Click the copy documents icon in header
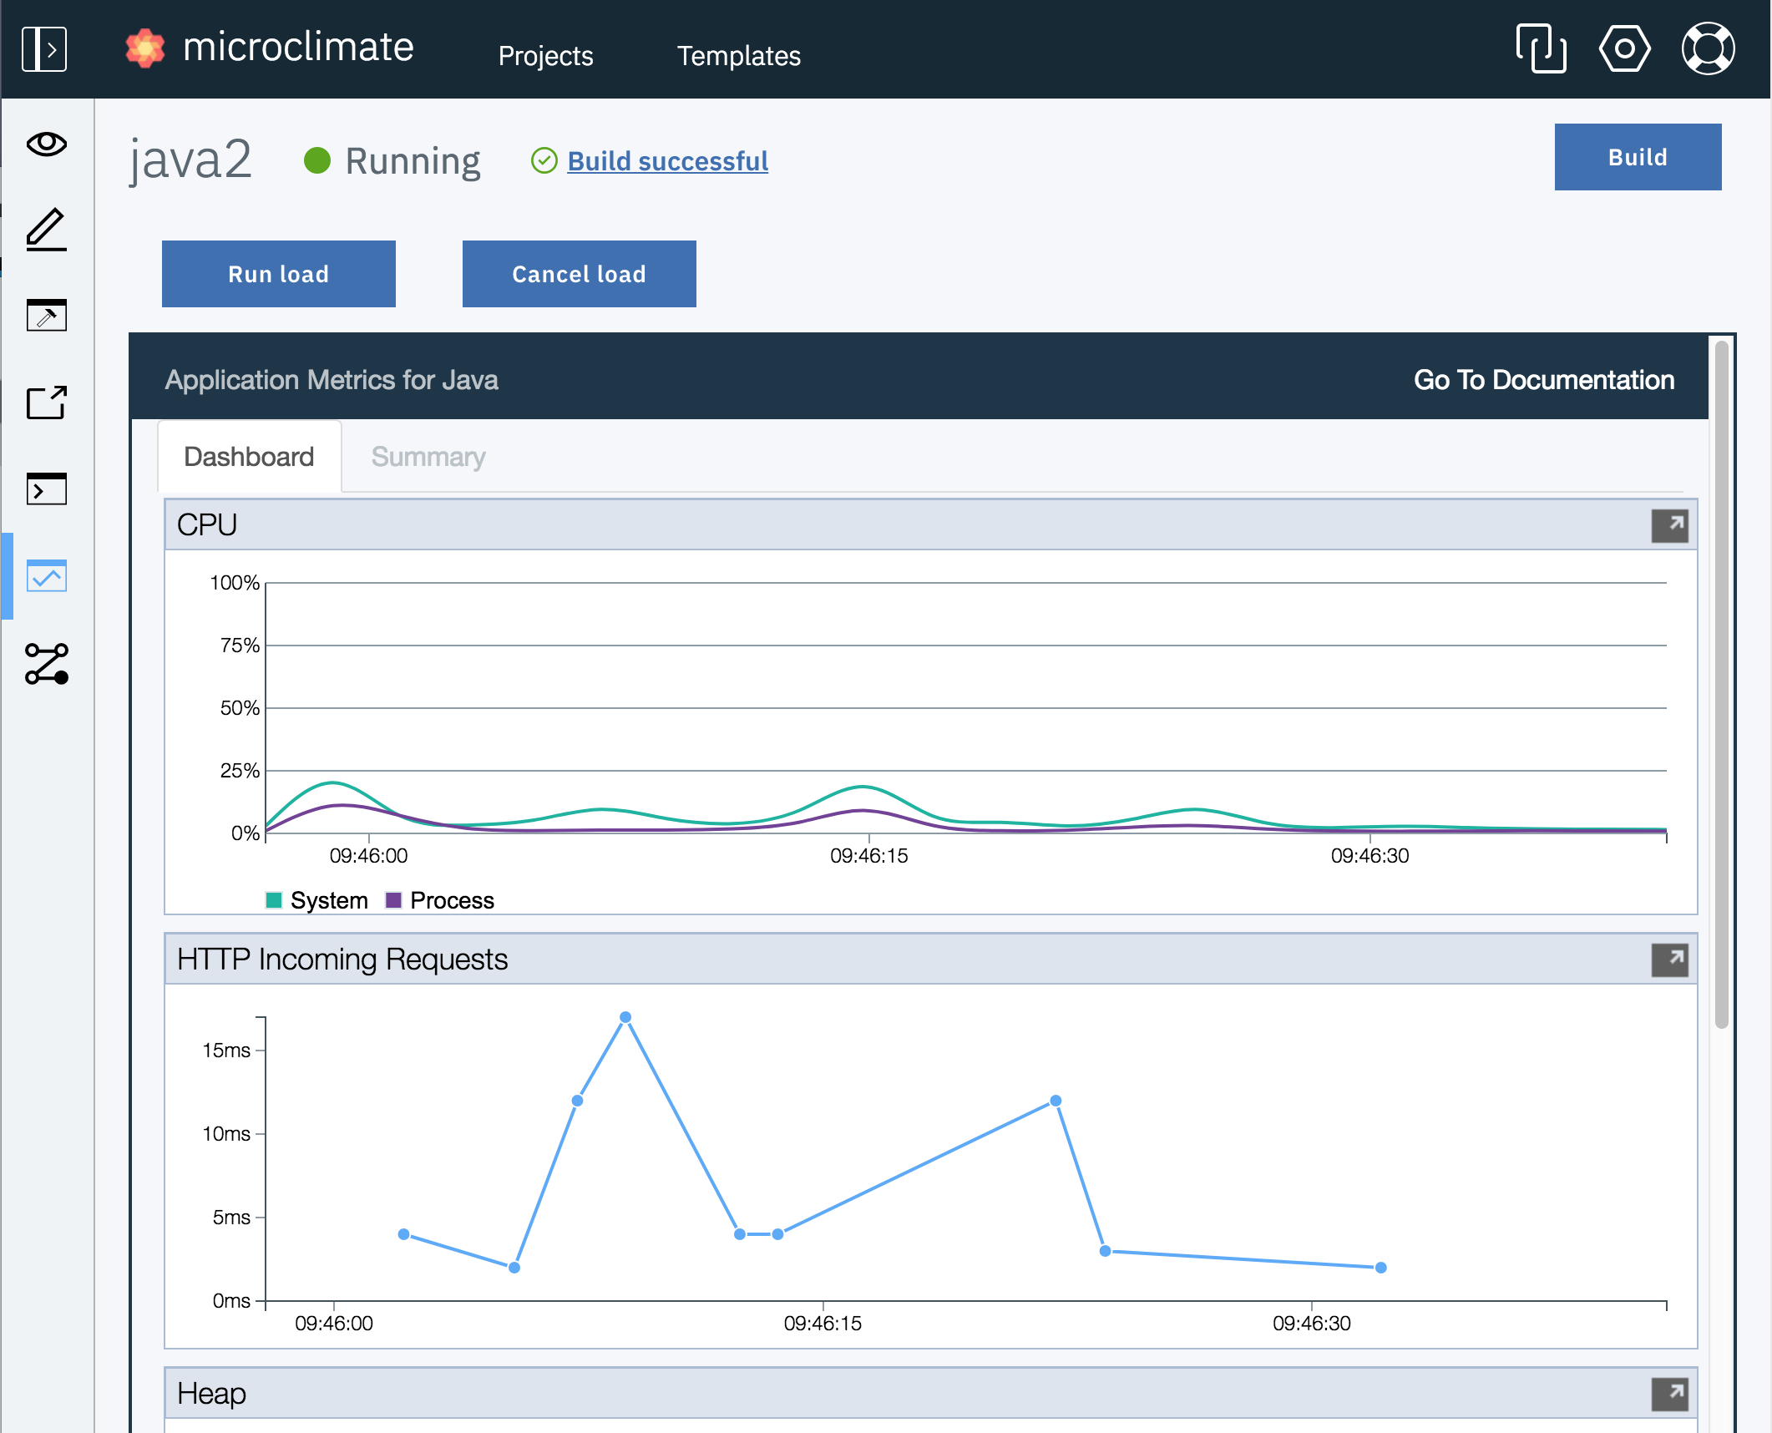This screenshot has height=1433, width=1772. [1541, 49]
